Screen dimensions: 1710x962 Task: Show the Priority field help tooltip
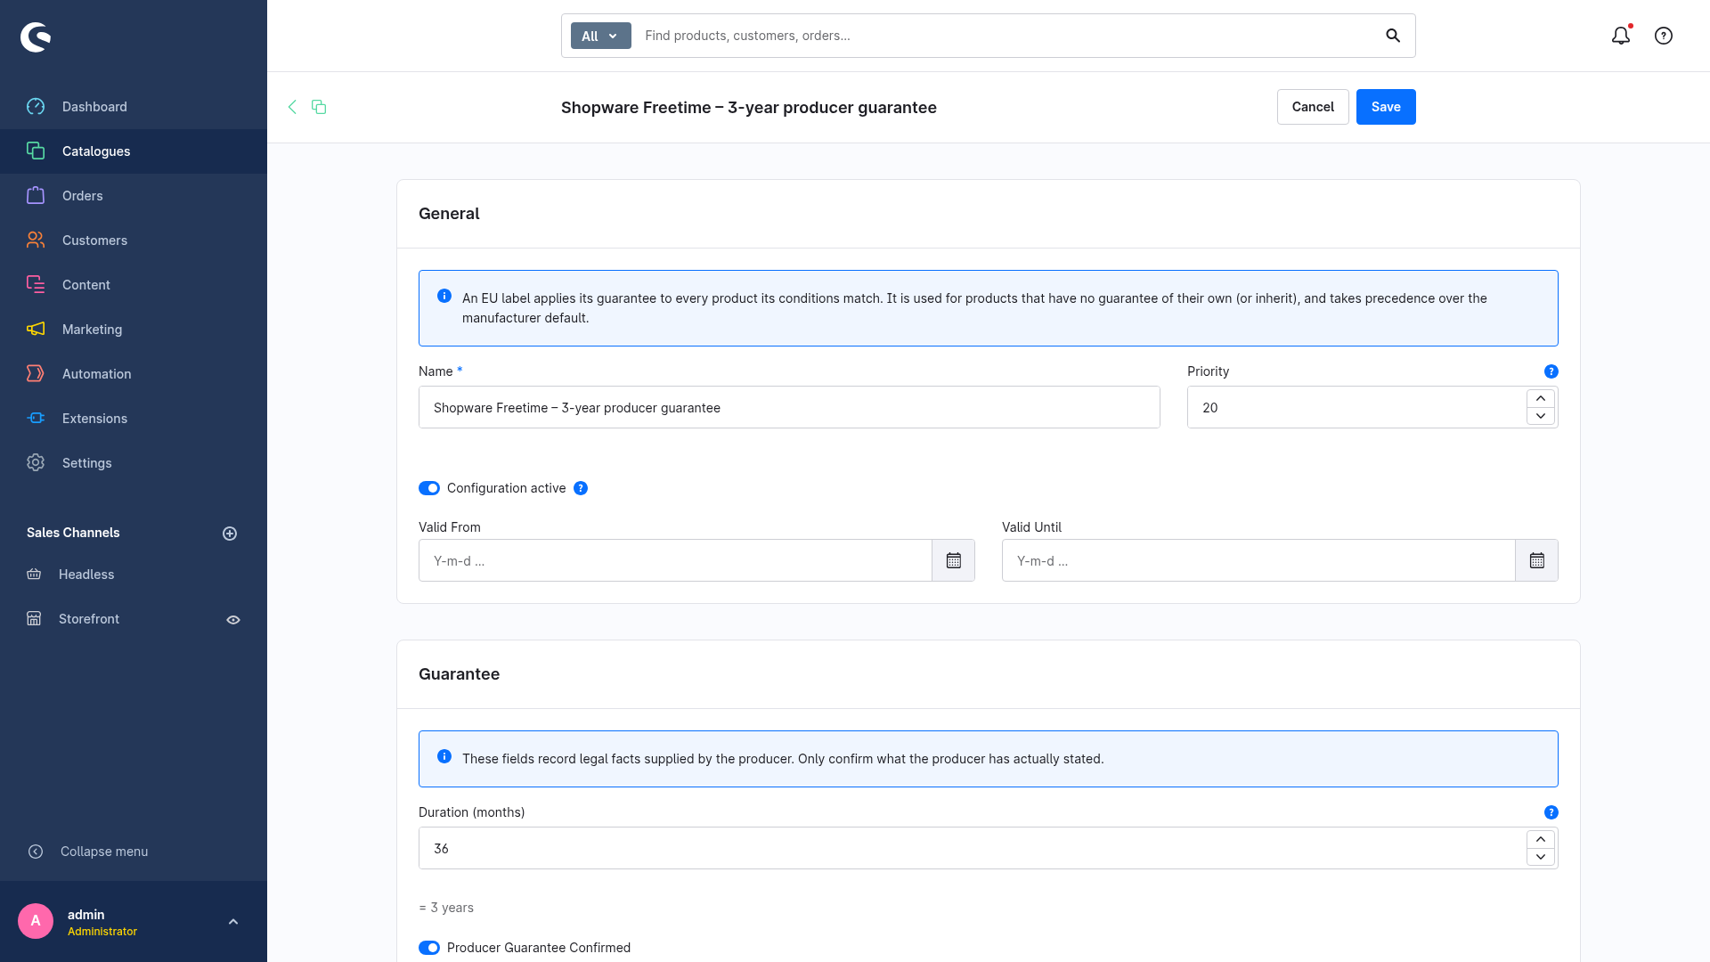(x=1551, y=371)
